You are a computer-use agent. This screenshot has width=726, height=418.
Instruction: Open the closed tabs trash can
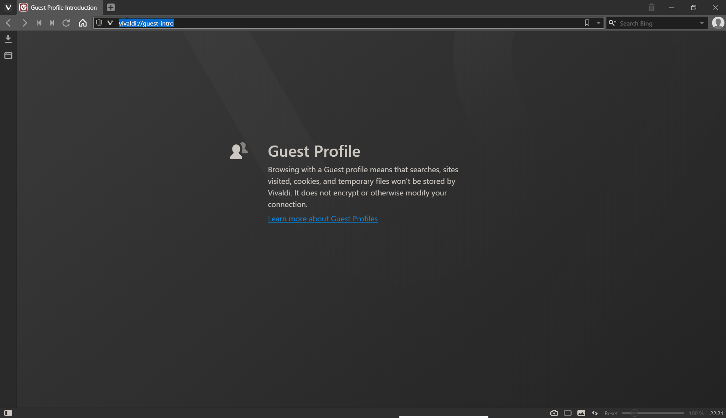point(652,7)
